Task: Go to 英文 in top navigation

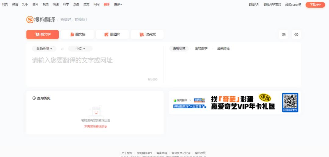Action: [86, 4]
